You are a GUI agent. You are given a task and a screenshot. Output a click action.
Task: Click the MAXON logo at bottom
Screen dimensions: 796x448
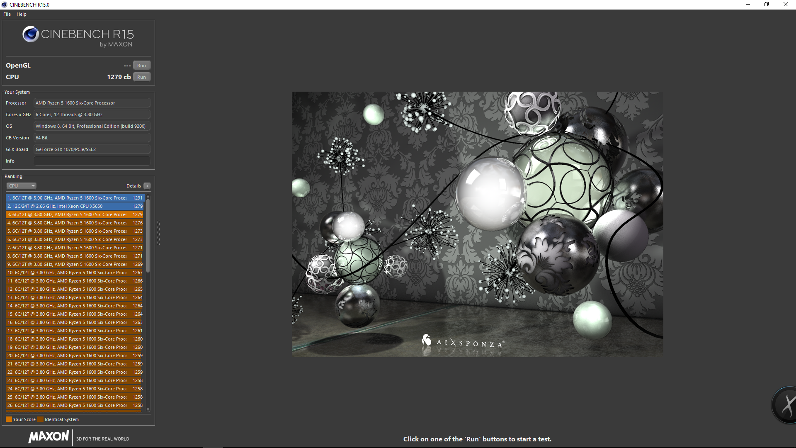click(x=49, y=437)
